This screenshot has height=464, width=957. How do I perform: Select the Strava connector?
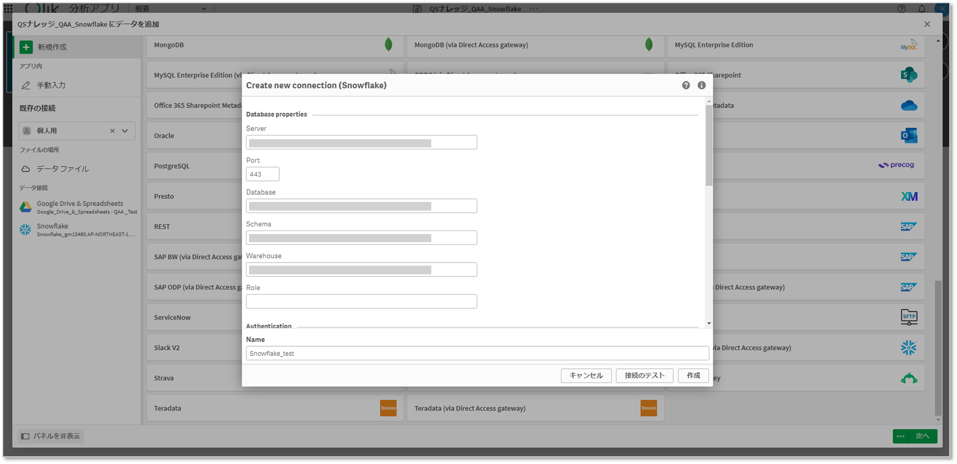tap(195, 378)
